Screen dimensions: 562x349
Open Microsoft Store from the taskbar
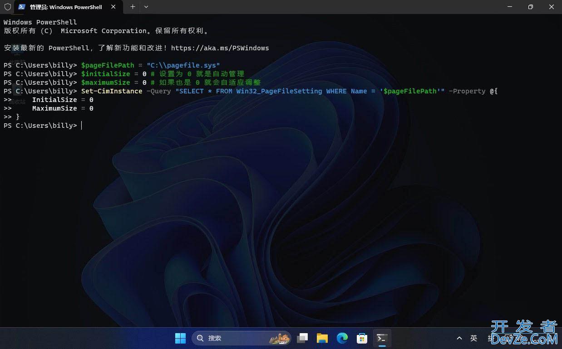click(362, 338)
